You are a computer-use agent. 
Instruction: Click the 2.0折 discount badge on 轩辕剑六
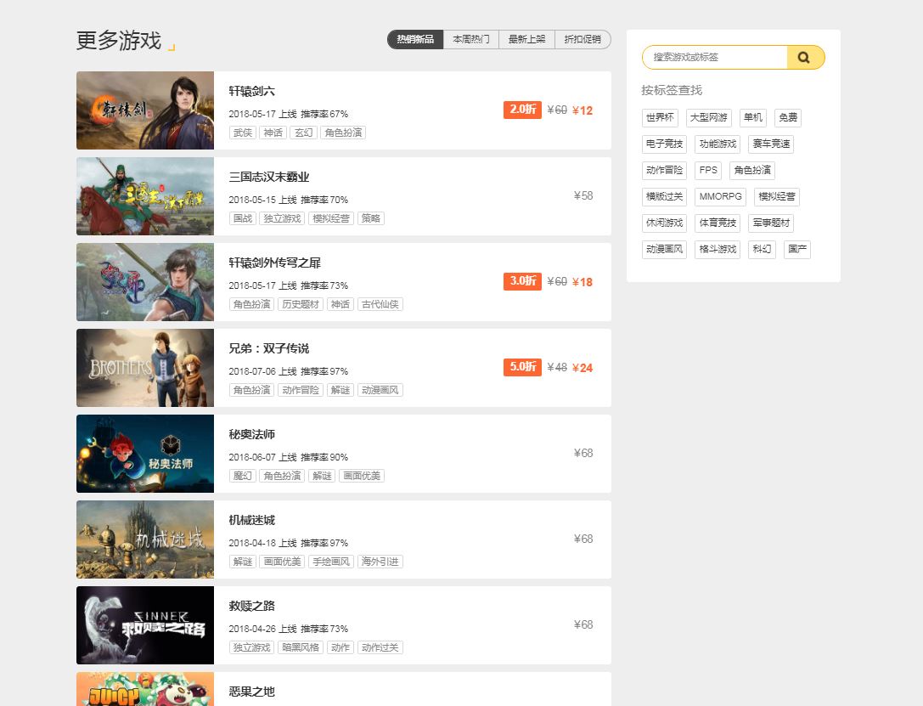523,110
